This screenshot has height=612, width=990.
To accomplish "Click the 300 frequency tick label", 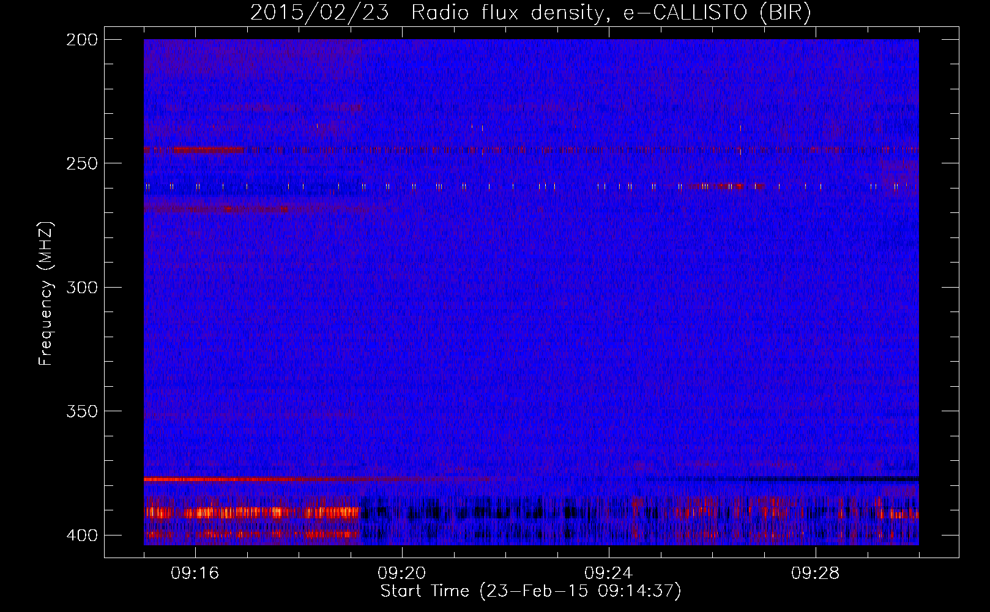I will click(x=82, y=287).
